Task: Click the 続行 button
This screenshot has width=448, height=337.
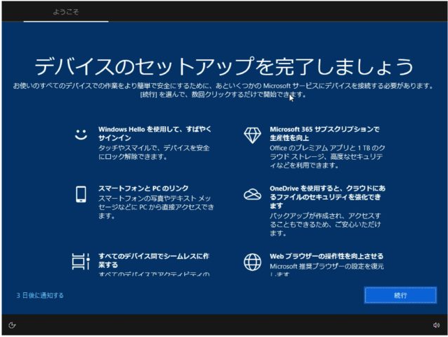Action: coord(401,295)
